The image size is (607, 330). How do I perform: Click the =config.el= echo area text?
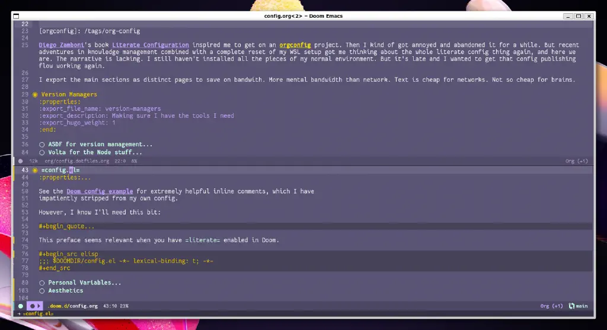click(38, 314)
